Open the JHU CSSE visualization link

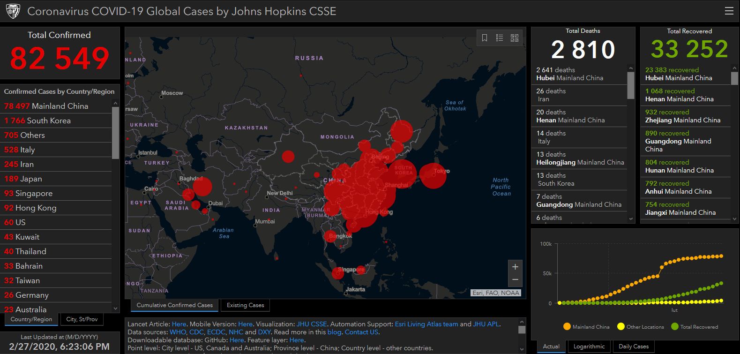coord(312,324)
